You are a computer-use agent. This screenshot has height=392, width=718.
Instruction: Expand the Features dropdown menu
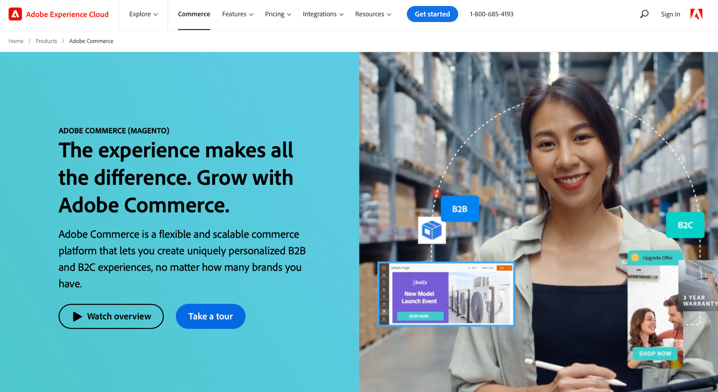tap(238, 14)
